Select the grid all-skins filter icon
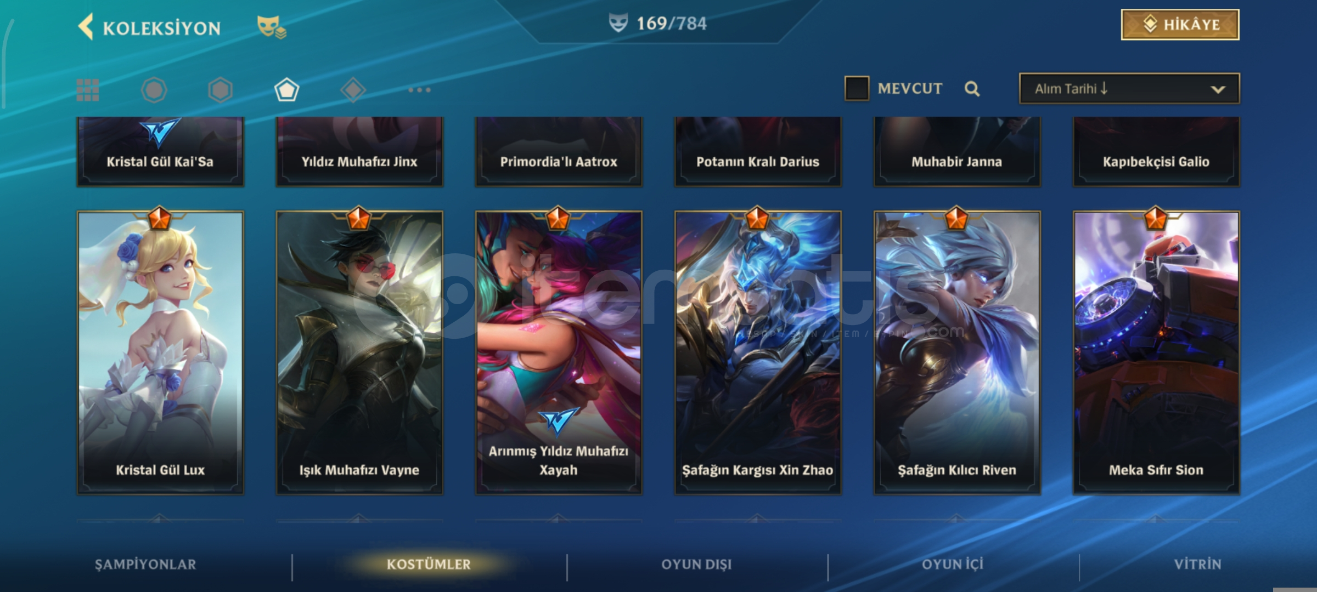This screenshot has width=1317, height=592. click(x=88, y=90)
